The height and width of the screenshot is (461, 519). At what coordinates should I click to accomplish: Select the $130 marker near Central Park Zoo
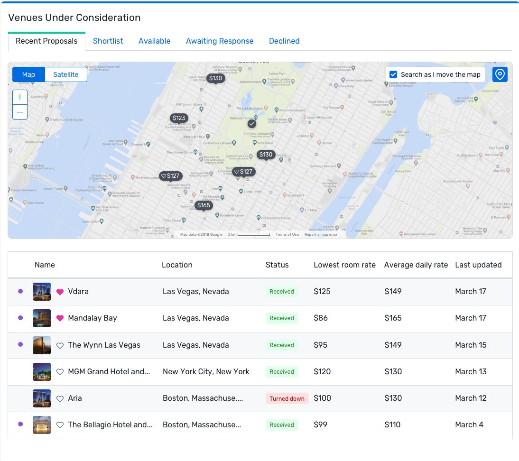click(x=266, y=155)
